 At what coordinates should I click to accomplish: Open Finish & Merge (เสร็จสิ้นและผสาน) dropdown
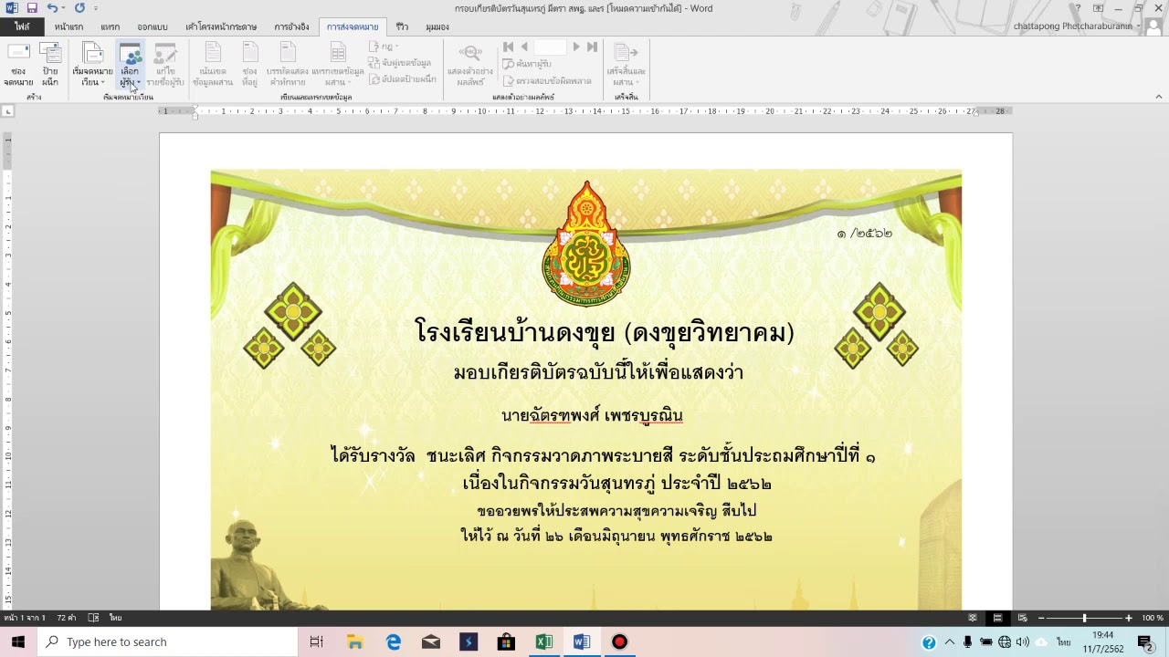click(x=626, y=64)
